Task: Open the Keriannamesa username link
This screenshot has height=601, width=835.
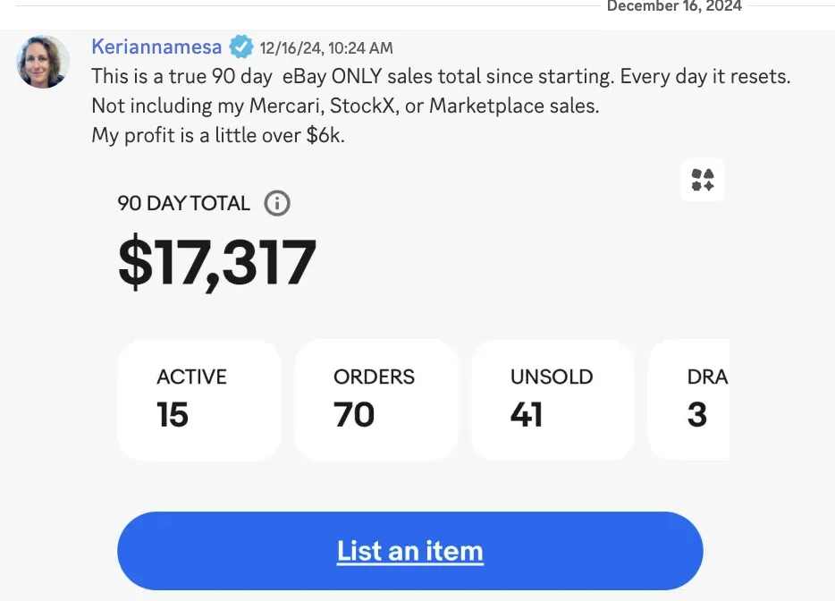Action: click(156, 47)
